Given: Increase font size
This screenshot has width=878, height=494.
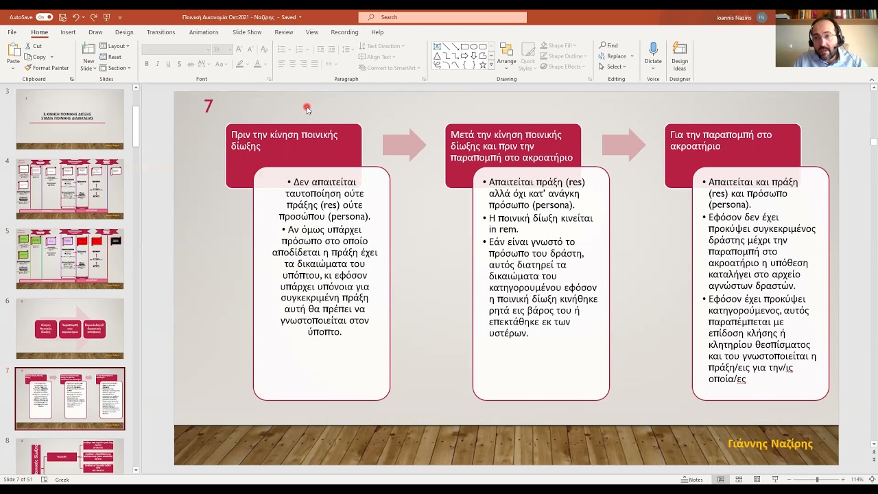Looking at the screenshot, I should pos(239,49).
